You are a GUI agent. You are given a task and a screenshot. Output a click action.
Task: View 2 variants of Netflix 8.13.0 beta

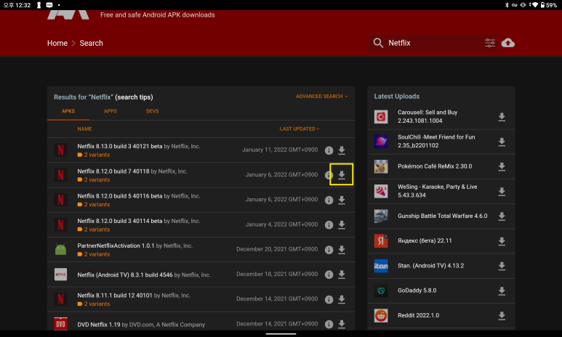click(94, 155)
